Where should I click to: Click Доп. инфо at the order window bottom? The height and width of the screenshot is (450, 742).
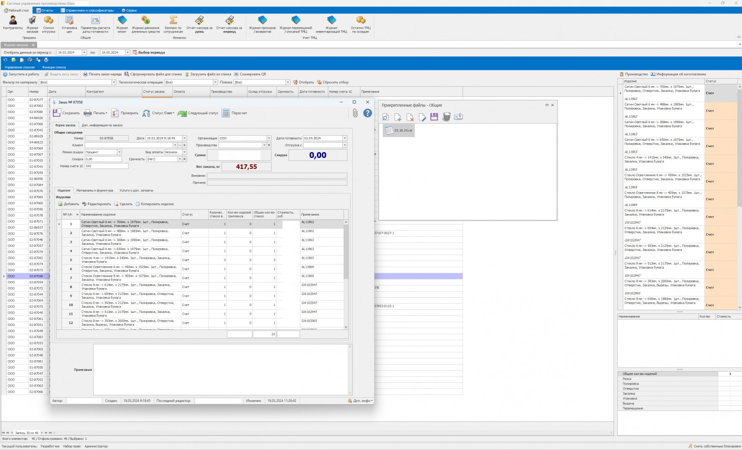click(360, 401)
